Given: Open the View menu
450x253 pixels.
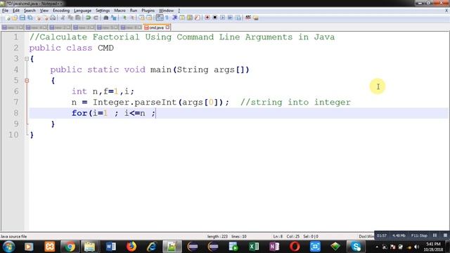Looking at the screenshot, I should click(x=44, y=11).
